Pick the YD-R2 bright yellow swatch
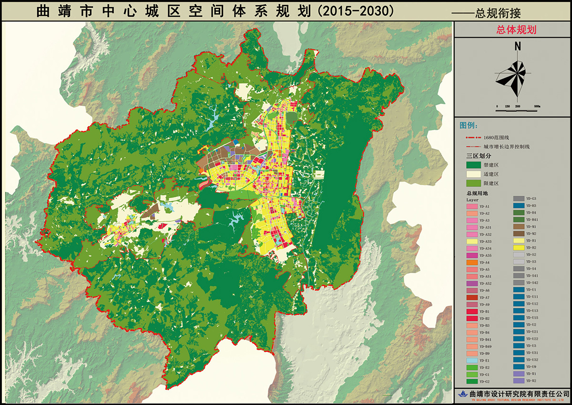This screenshot has width=572, height=405. click(x=519, y=248)
